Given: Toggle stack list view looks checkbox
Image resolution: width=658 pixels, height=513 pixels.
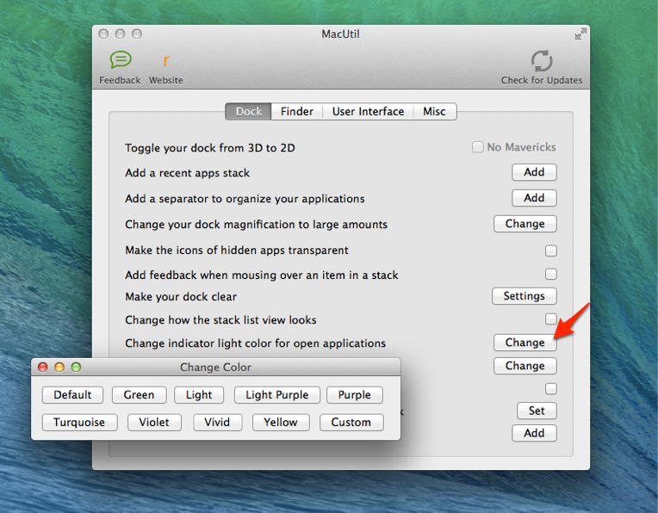Looking at the screenshot, I should (551, 318).
